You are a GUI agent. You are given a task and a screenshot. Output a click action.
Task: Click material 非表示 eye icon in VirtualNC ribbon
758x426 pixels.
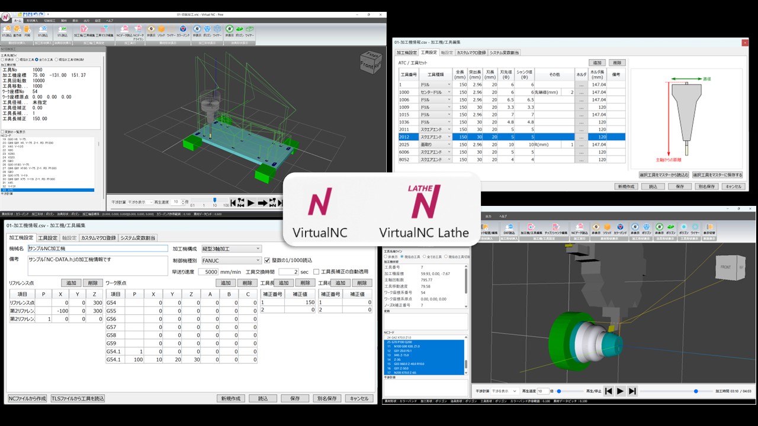pos(151,30)
